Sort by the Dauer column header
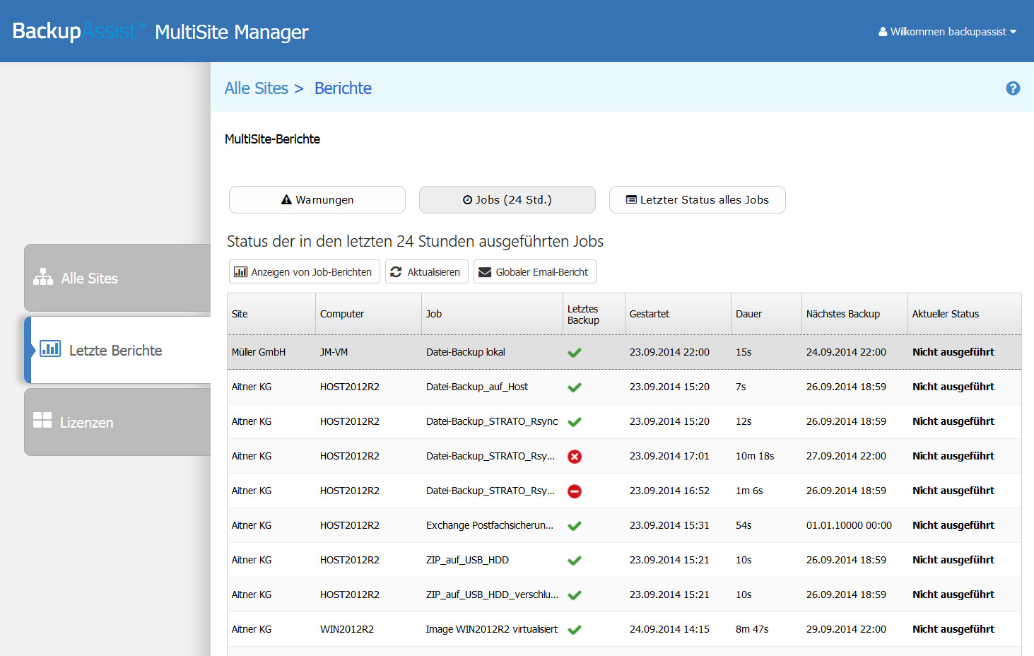The image size is (1034, 656). tap(767, 314)
